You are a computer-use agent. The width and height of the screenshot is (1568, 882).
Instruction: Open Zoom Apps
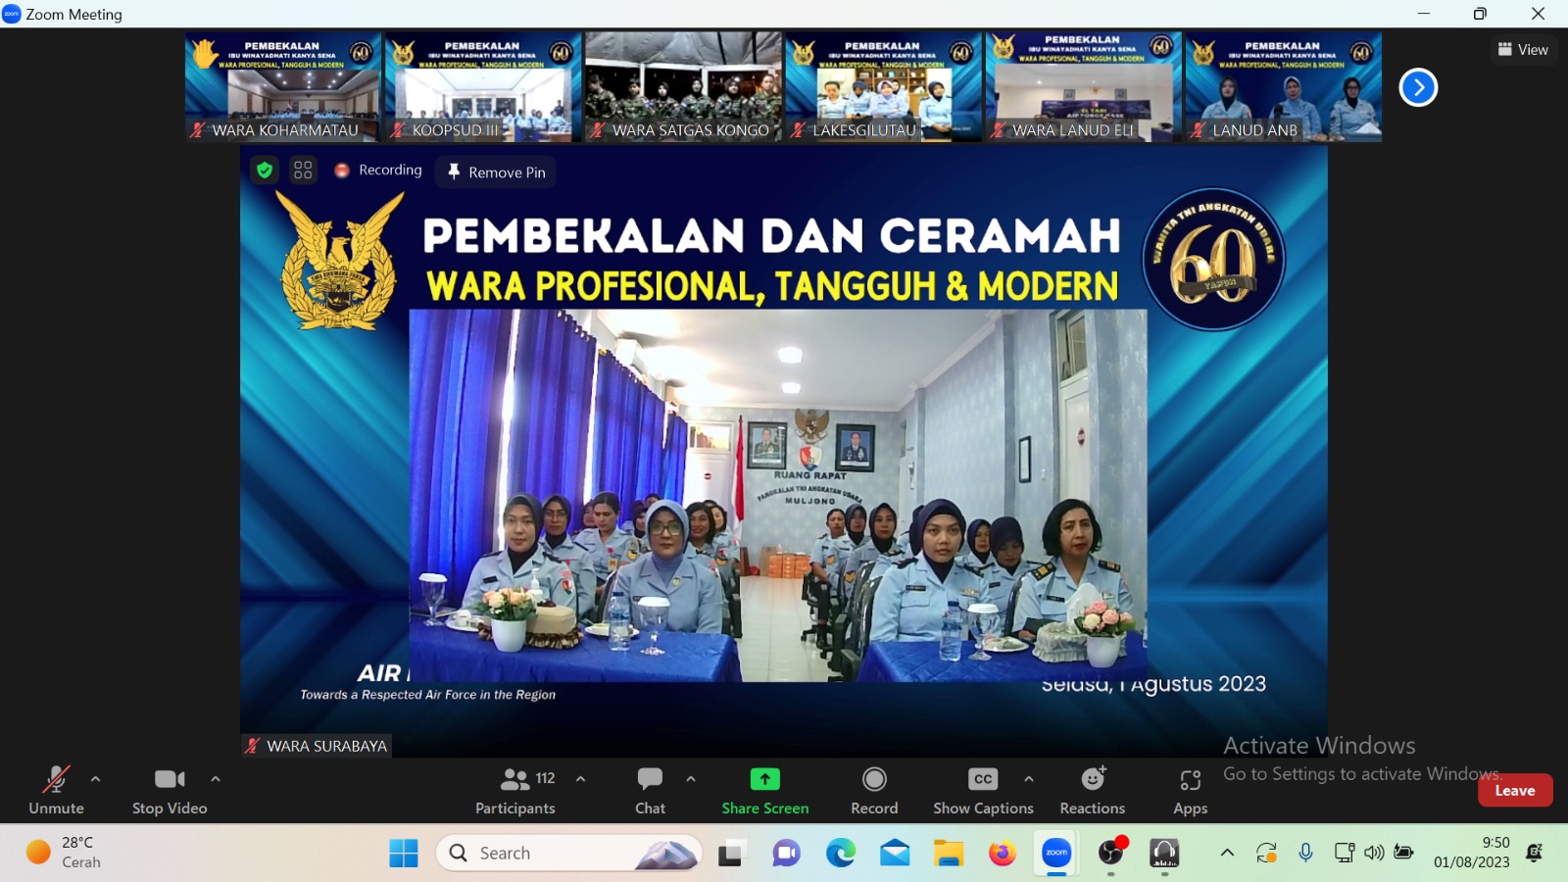pyautogui.click(x=1191, y=790)
